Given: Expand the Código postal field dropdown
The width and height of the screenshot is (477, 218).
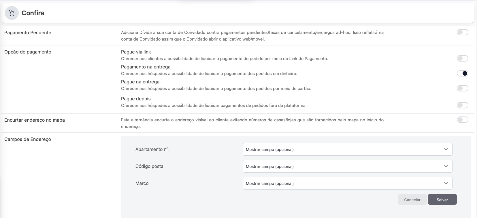Looking at the screenshot, I should (x=347, y=167).
